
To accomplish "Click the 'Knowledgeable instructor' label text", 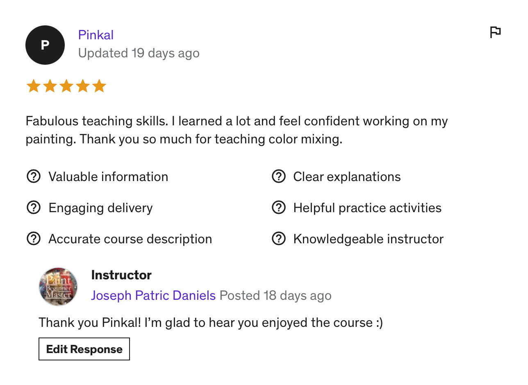I will pos(368,239).
